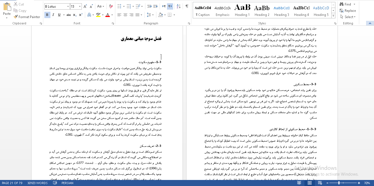
Task: Open the Find dropdown arrow
Action: click(354, 4)
